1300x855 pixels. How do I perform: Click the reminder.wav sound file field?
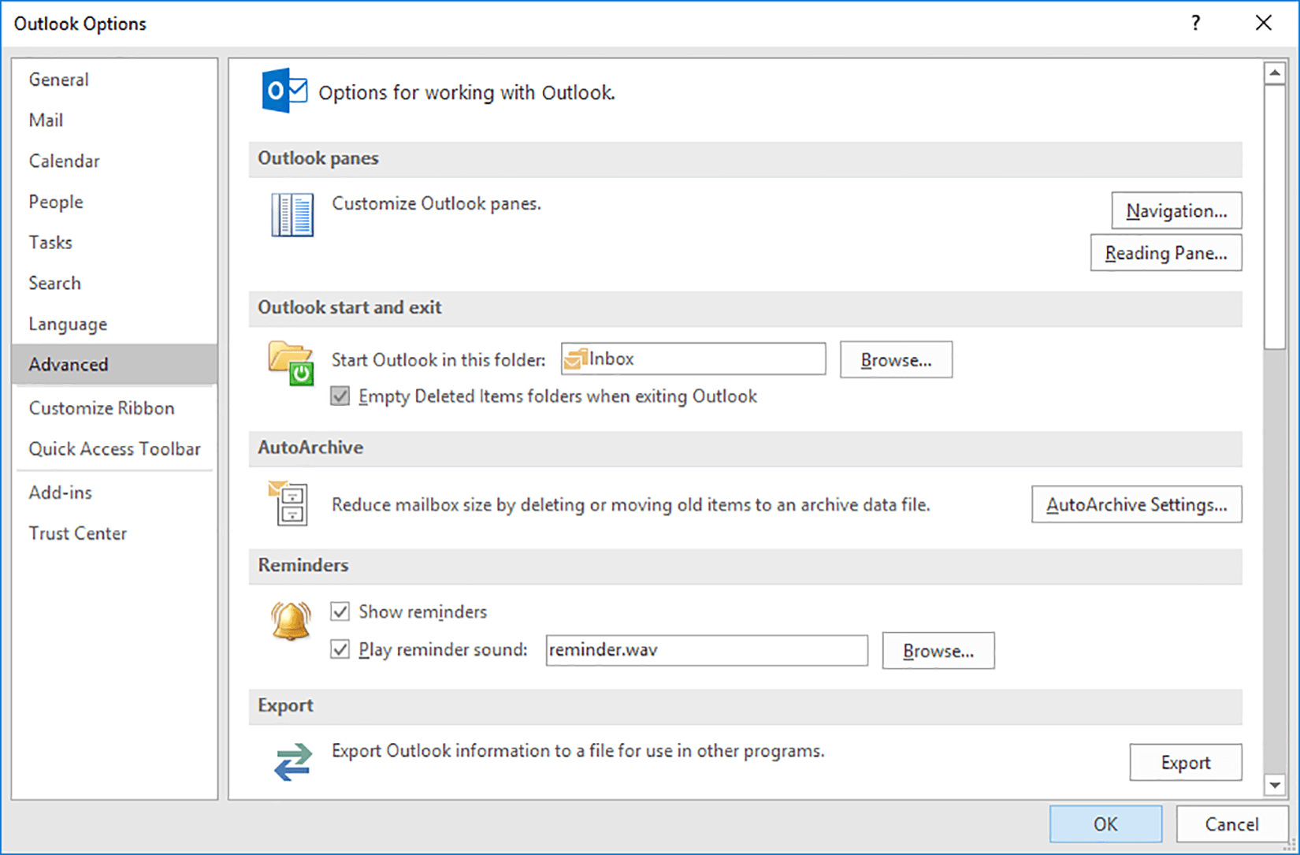[x=706, y=650]
